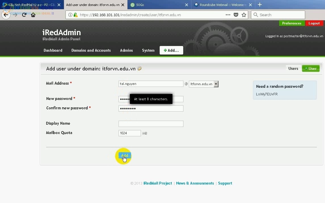Click into the Display Name field
The height and width of the screenshot is (203, 325).
click(x=151, y=124)
